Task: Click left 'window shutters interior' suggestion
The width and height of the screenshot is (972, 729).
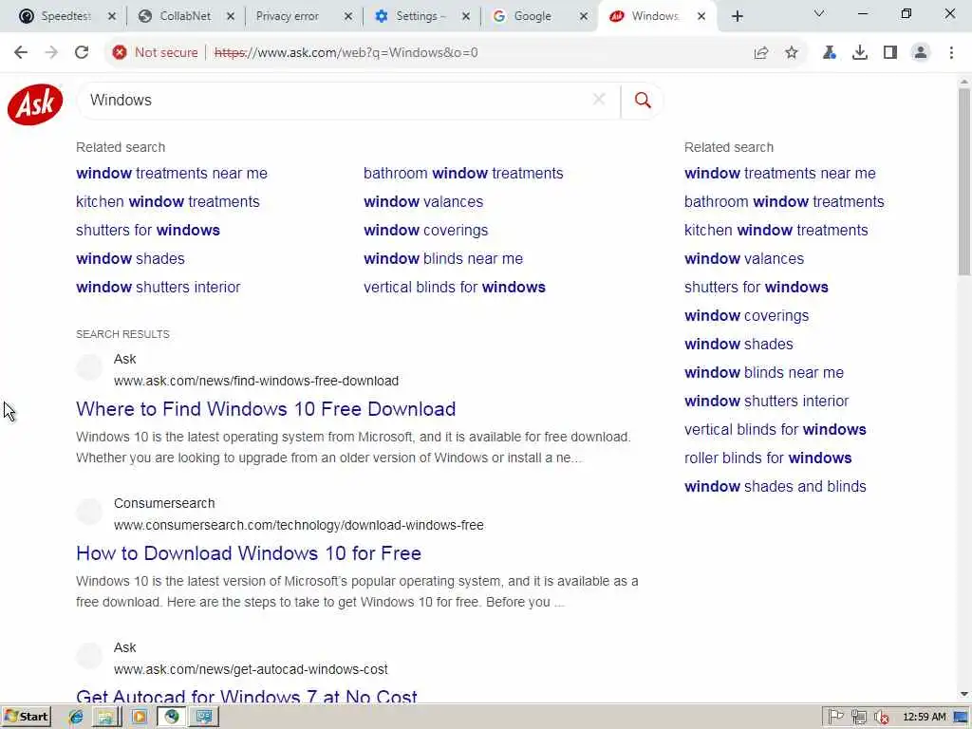Action: pos(159,288)
